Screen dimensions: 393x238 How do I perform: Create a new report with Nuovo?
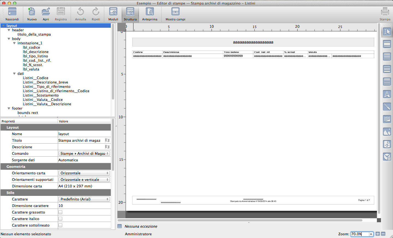(32, 13)
